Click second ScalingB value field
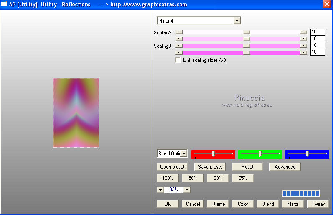 (x=318, y=52)
